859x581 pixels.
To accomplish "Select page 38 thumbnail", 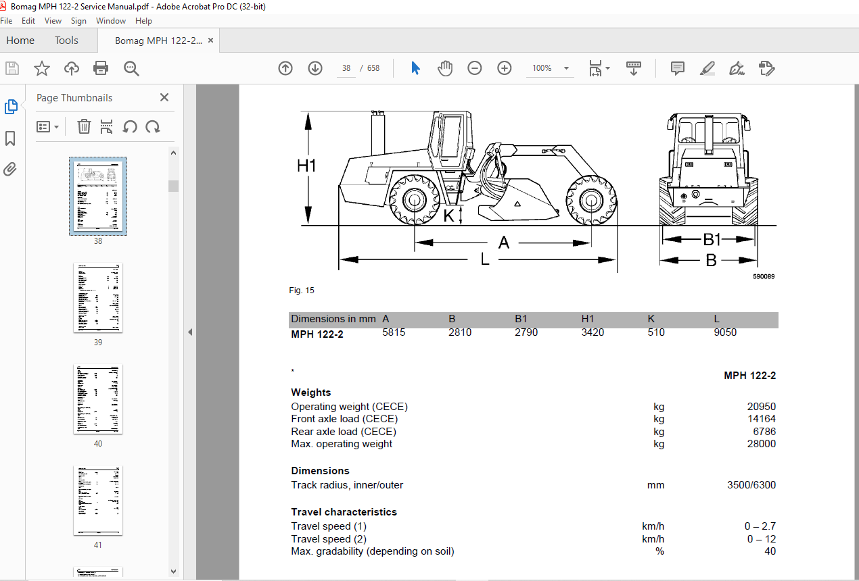I will [x=98, y=196].
